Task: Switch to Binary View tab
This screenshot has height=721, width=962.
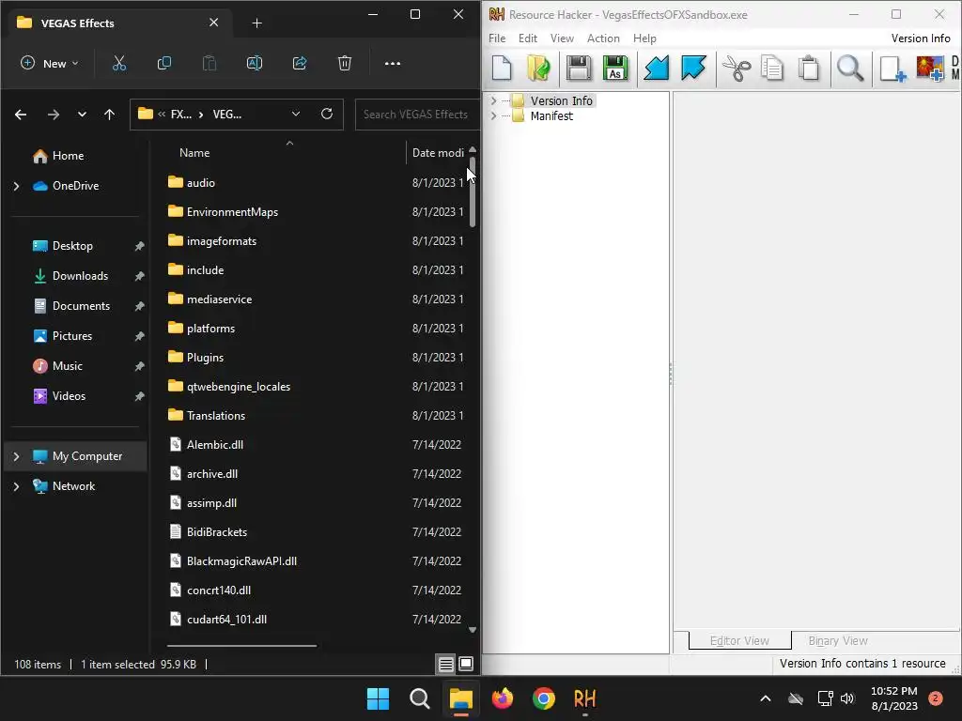Action: pyautogui.click(x=837, y=640)
